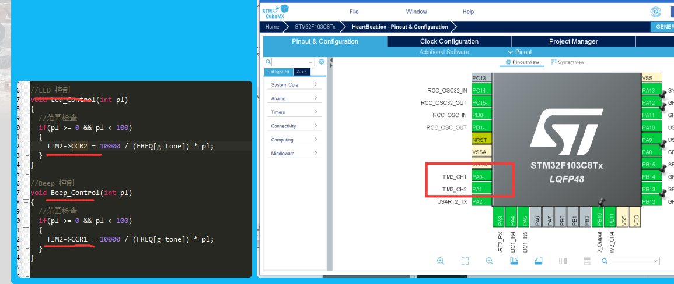This screenshot has height=284, width=674.
Task: Switch to the Project Manager tab
Action: (574, 42)
